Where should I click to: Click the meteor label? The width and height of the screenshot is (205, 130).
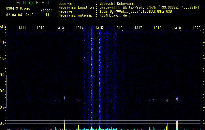click(46, 10)
